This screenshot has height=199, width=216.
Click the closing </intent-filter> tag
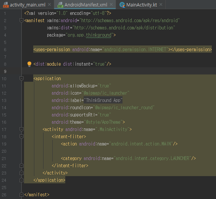(x=70, y=166)
